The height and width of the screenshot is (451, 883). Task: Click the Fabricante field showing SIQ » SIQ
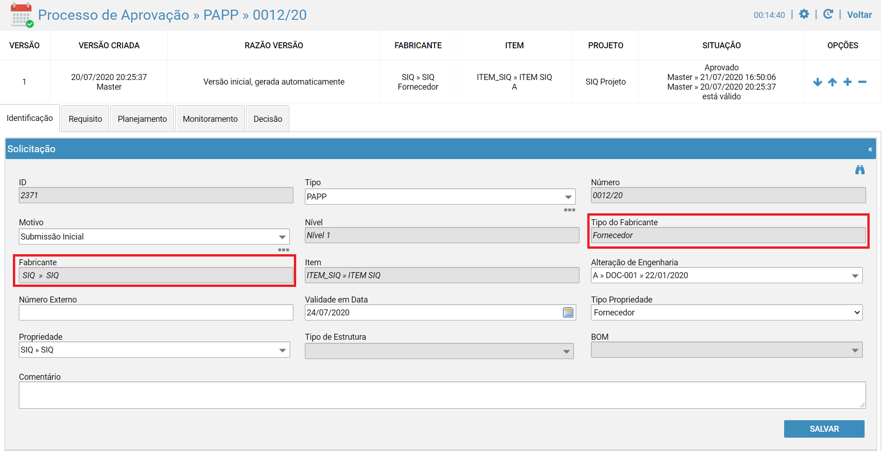coord(156,275)
